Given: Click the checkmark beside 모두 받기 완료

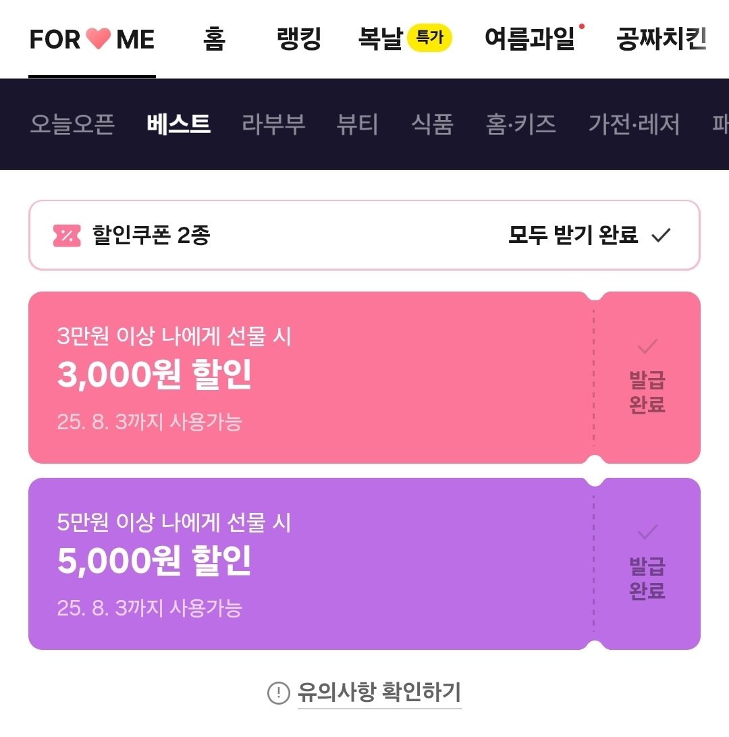Looking at the screenshot, I should 661,235.
